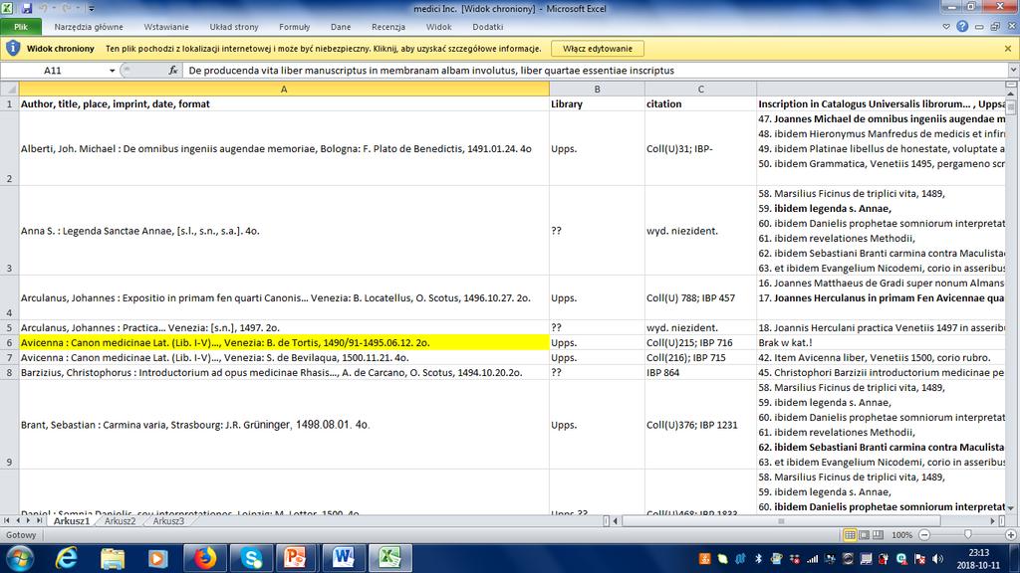The height and width of the screenshot is (573, 1020).
Task: Switch to the Wstawianie ribbon tab
Action: tap(166, 27)
